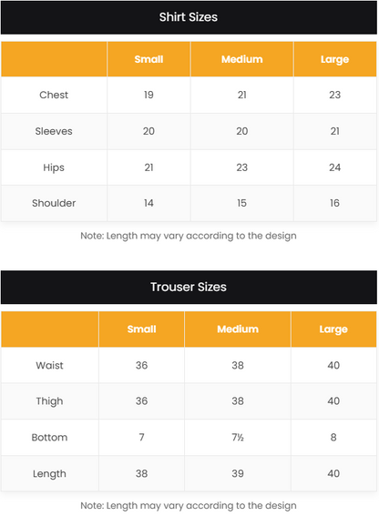Click the note below the shirt table

click(189, 236)
